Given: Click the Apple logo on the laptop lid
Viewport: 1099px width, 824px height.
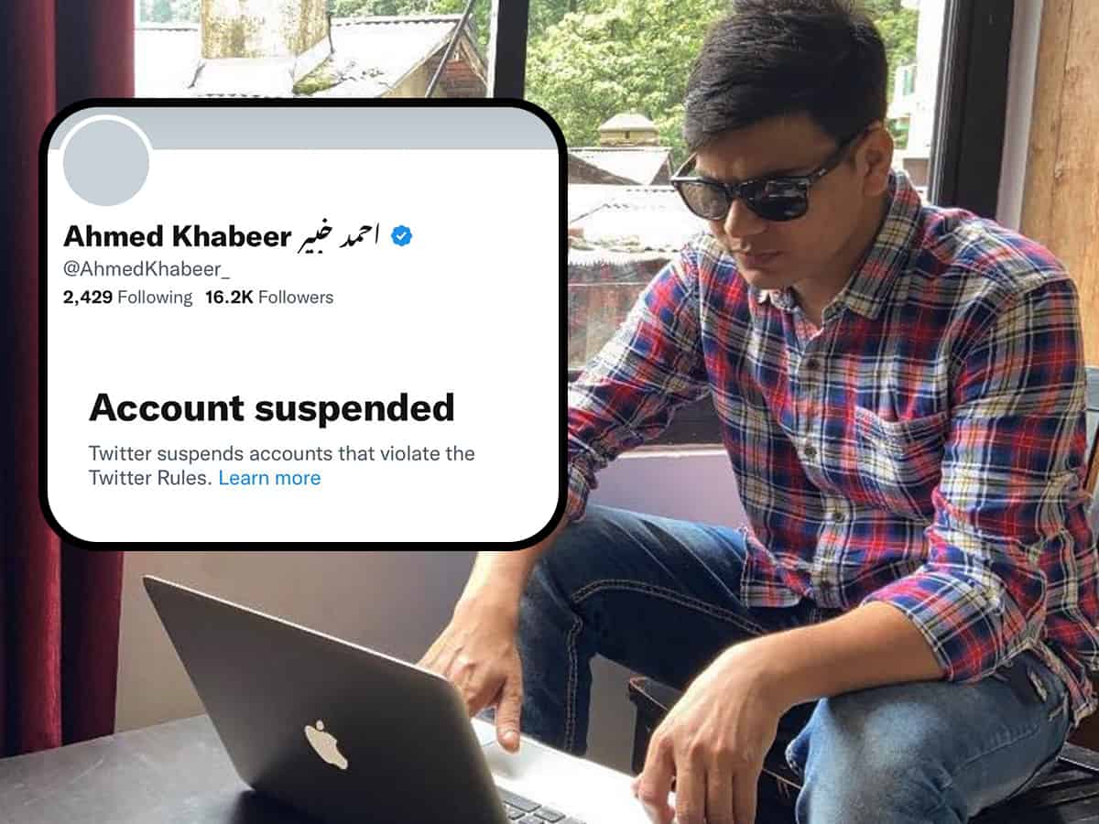Looking at the screenshot, I should [326, 743].
